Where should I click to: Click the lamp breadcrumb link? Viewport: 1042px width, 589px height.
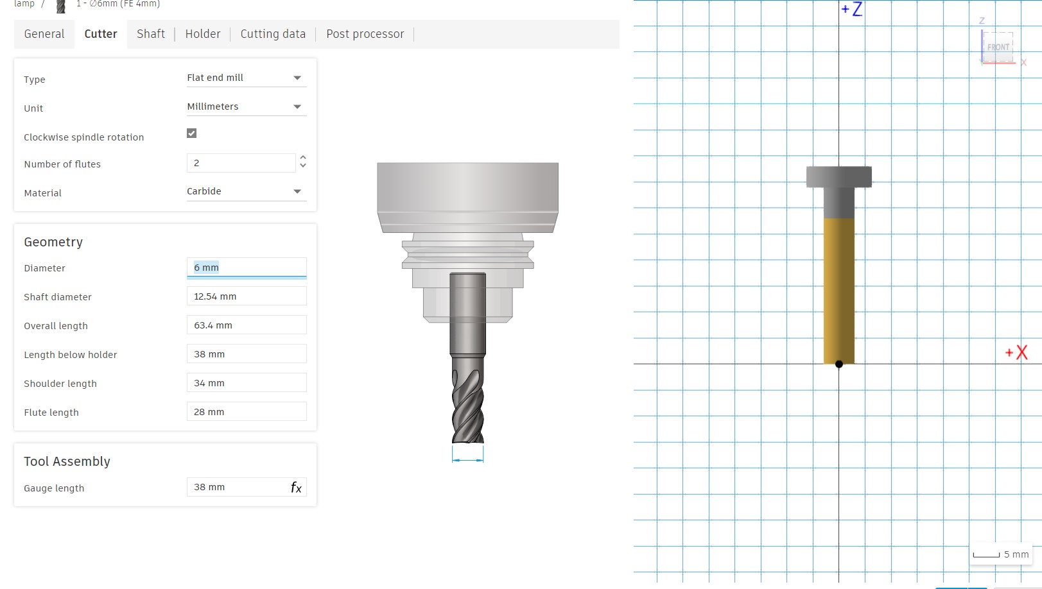tap(24, 4)
